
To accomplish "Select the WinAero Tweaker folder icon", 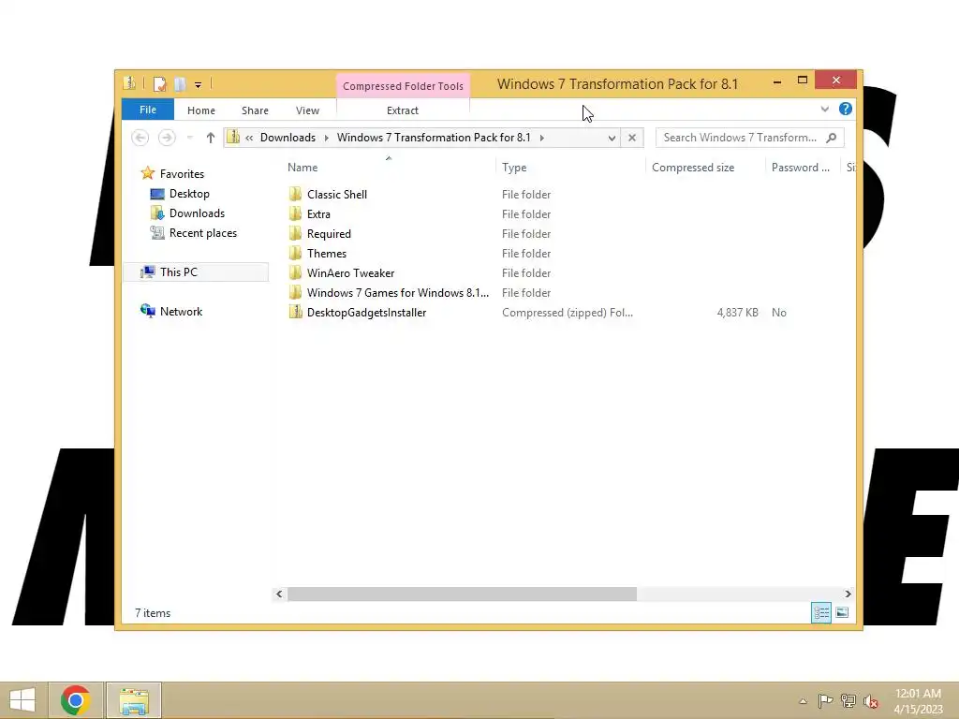I will point(295,272).
